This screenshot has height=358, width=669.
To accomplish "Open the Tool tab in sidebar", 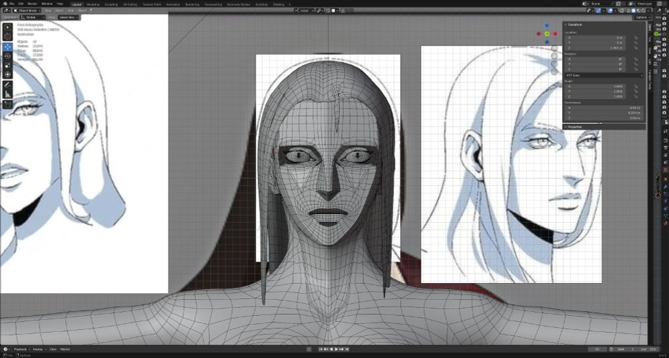I will 650,38.
